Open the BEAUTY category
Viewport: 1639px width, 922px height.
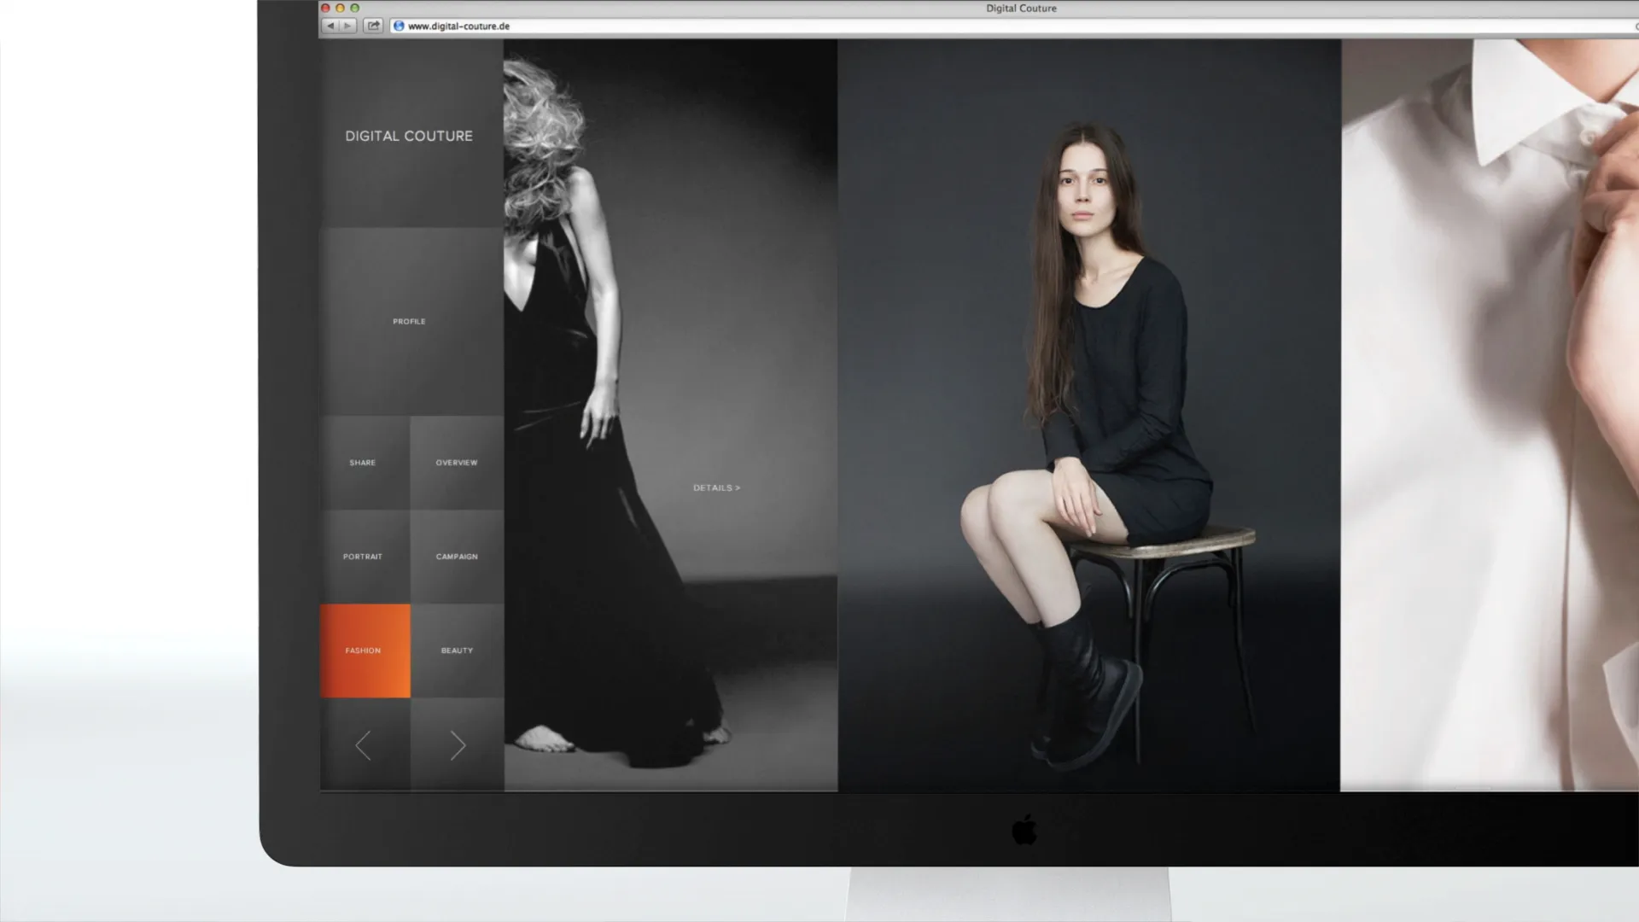click(x=457, y=651)
